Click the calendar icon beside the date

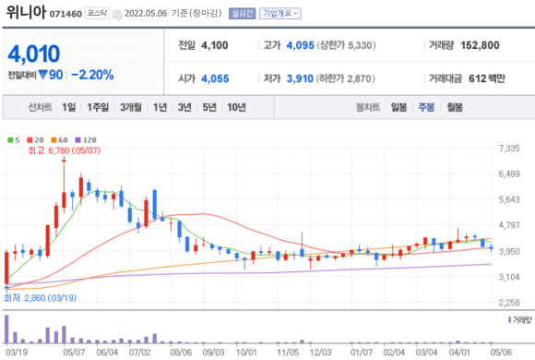click(117, 15)
